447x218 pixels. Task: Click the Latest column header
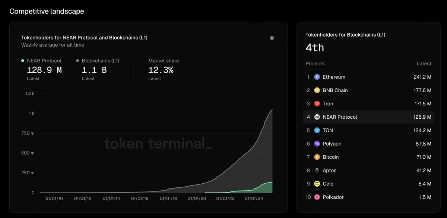pos(424,63)
